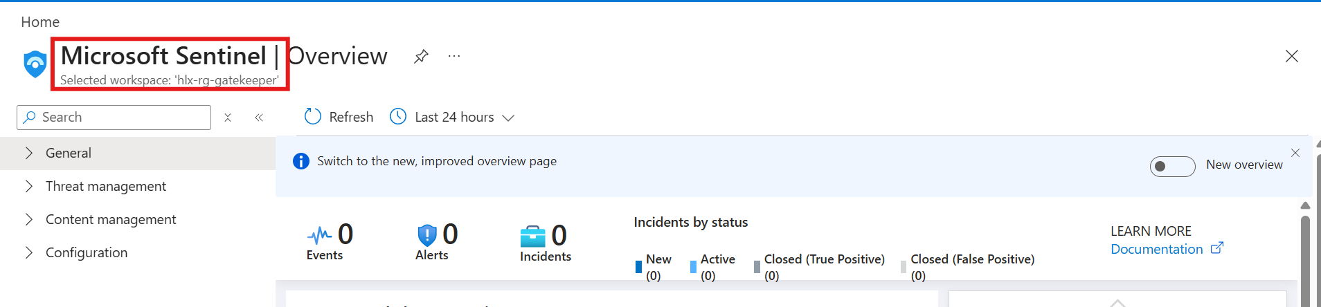Dismiss the new overview info banner
The height and width of the screenshot is (307, 1321).
click(1295, 153)
